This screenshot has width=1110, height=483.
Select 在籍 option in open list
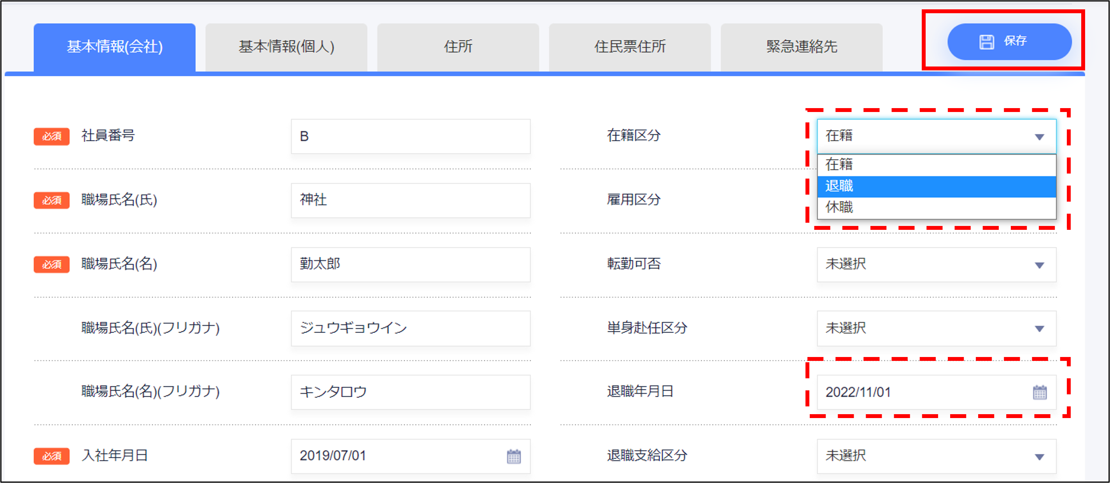(936, 164)
